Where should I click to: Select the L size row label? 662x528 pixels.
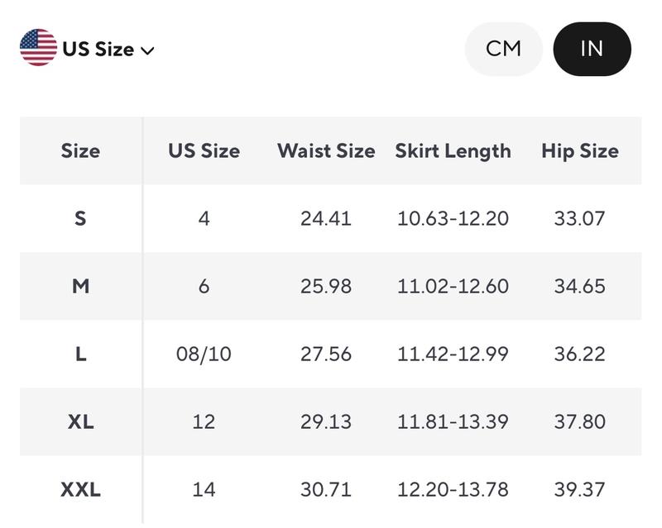(x=80, y=354)
